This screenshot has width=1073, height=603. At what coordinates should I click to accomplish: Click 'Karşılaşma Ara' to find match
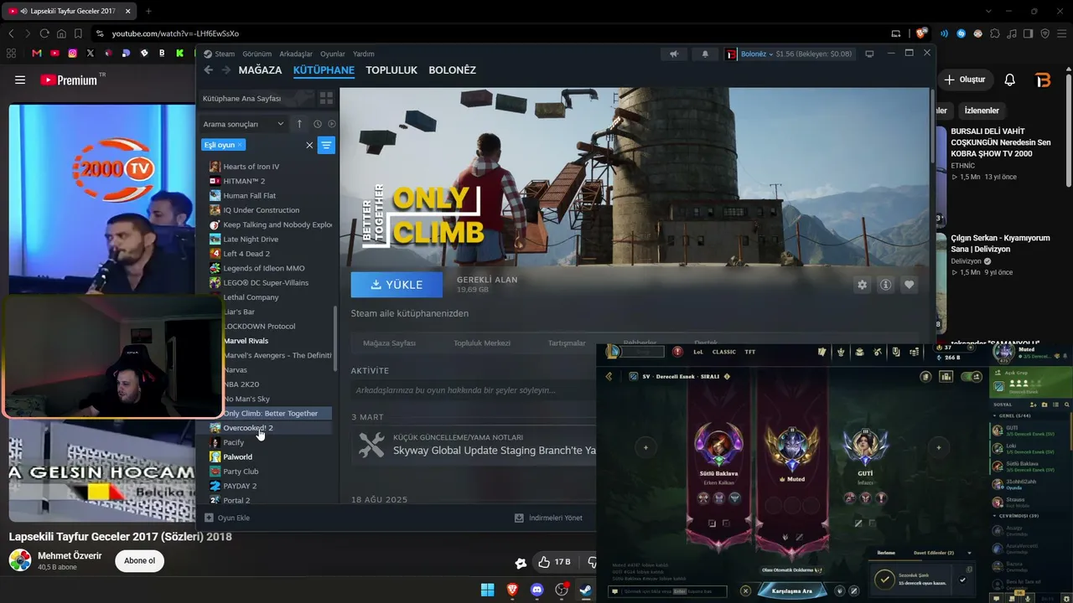tap(791, 590)
